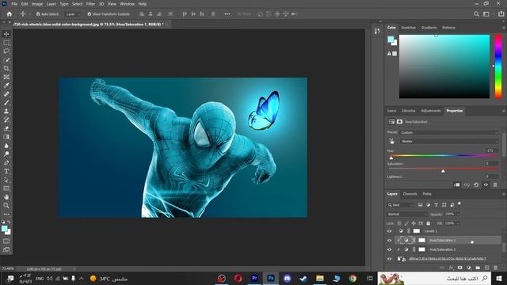507x285 pixels.
Task: Select the Clone Stamp tool
Action: pos(6,111)
